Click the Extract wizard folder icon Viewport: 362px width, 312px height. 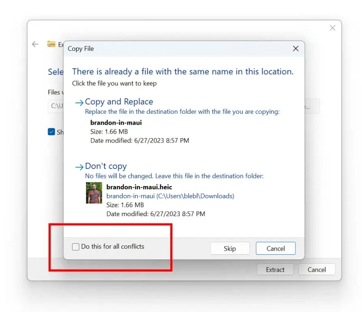tap(52, 44)
